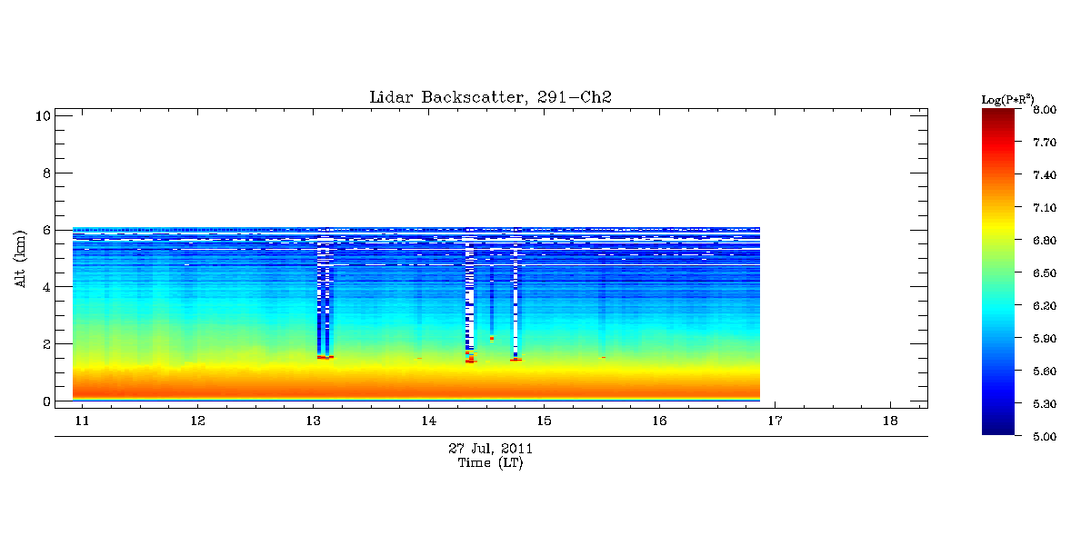Click the colorbar value 8.00

(1045, 110)
